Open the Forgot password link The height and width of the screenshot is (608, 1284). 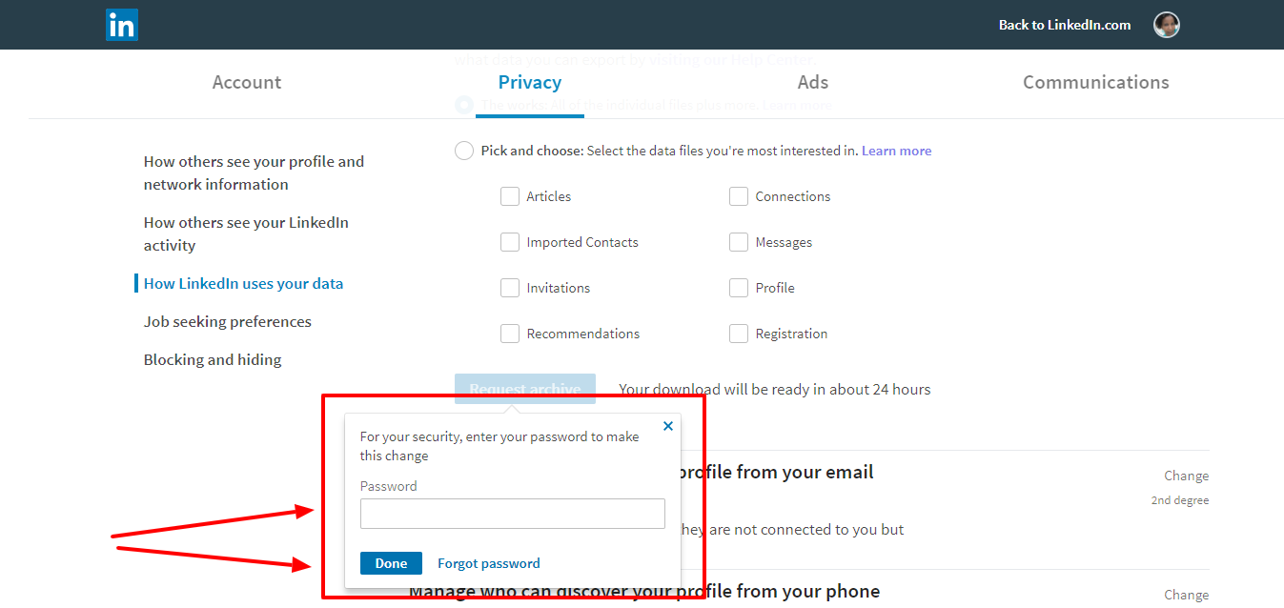[x=489, y=563]
